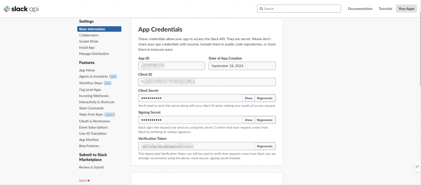The width and height of the screenshot is (421, 185).
Task: Open Interactivity & Shortcuts
Action: point(97,102)
